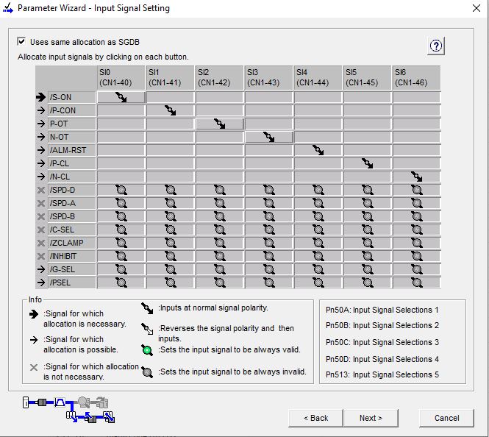Select the P-OT signal row label
Screen dimensions: 489x437
click(72, 124)
